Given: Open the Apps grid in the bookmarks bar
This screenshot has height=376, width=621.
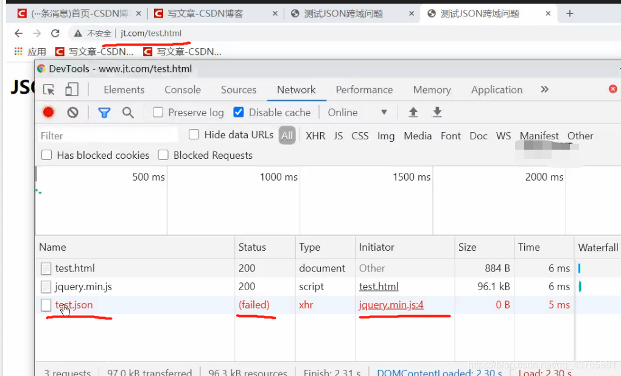Looking at the screenshot, I should 18,52.
